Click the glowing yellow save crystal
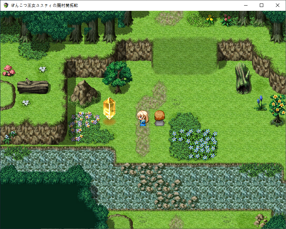The height and width of the screenshot is (229, 286). point(109,108)
